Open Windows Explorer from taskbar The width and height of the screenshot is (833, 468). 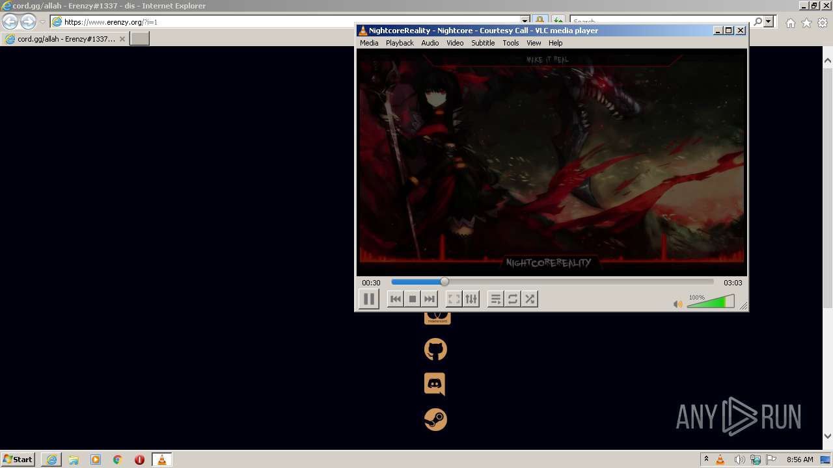(74, 459)
